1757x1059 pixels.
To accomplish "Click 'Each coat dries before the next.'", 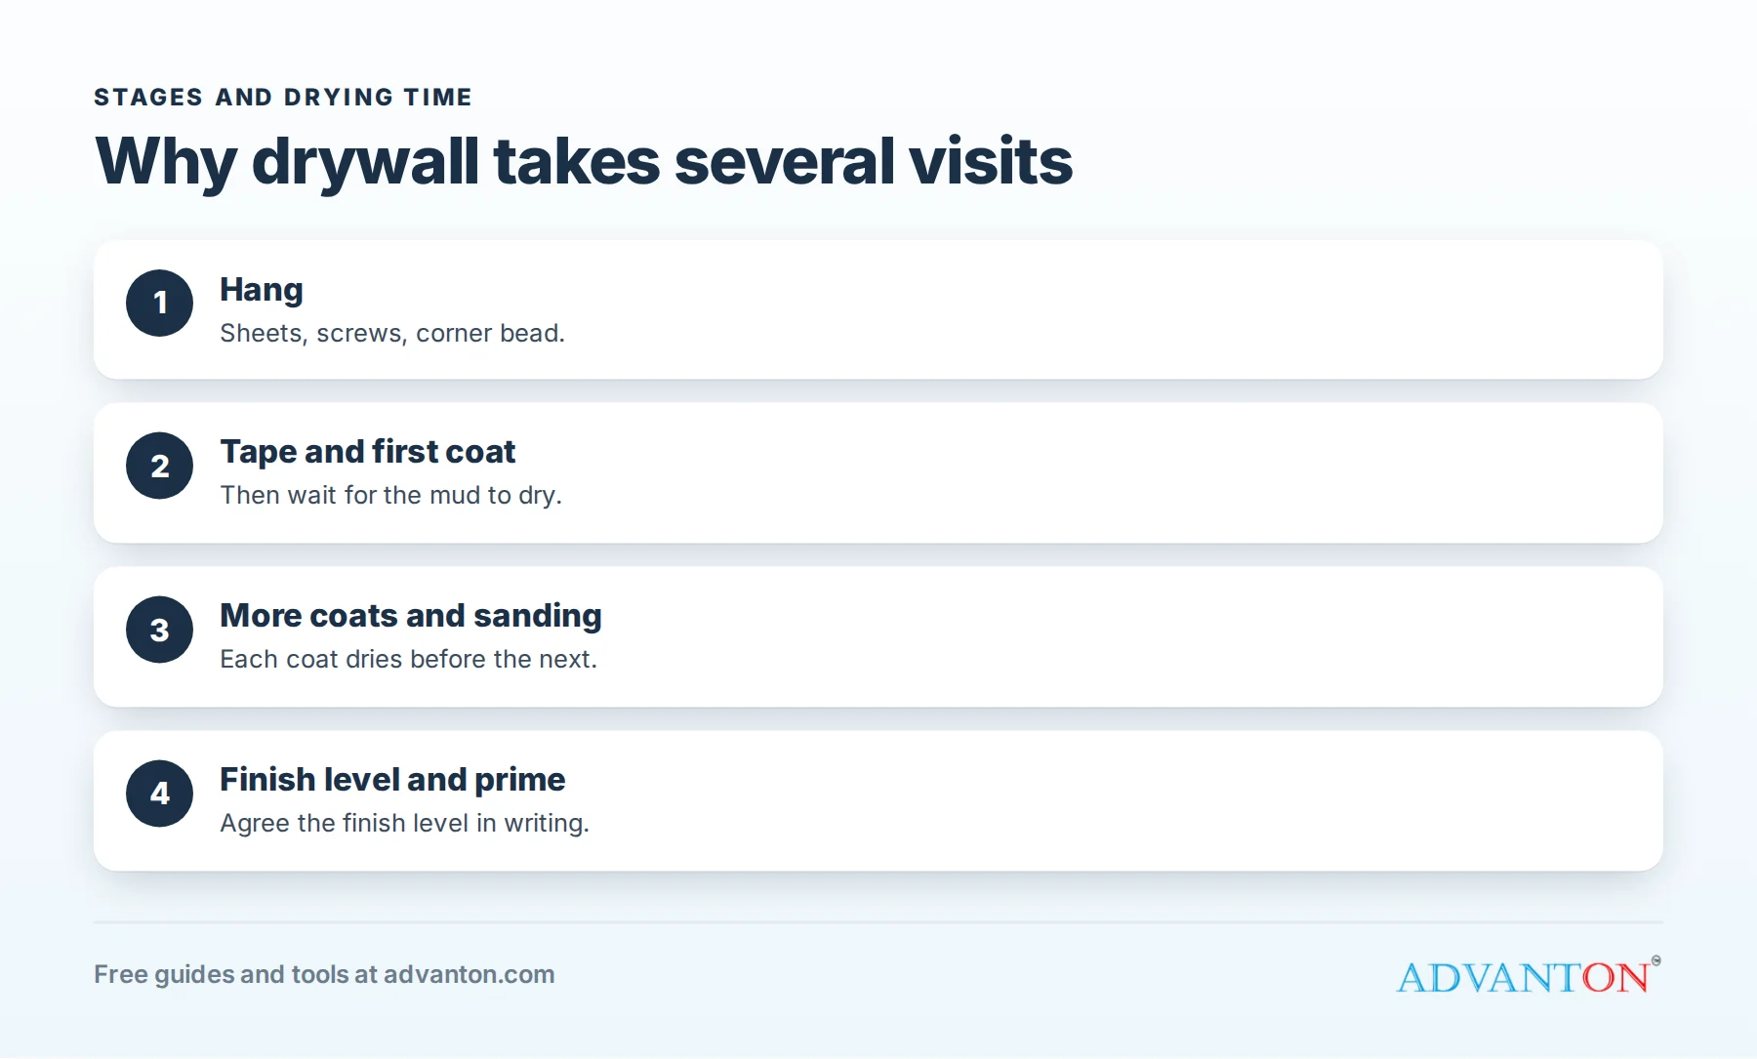I will click(x=408, y=660).
